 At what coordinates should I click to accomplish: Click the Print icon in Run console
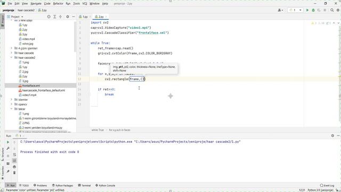point(14,167)
